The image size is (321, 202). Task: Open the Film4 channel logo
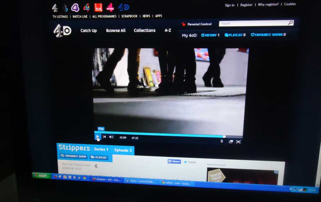[98, 7]
